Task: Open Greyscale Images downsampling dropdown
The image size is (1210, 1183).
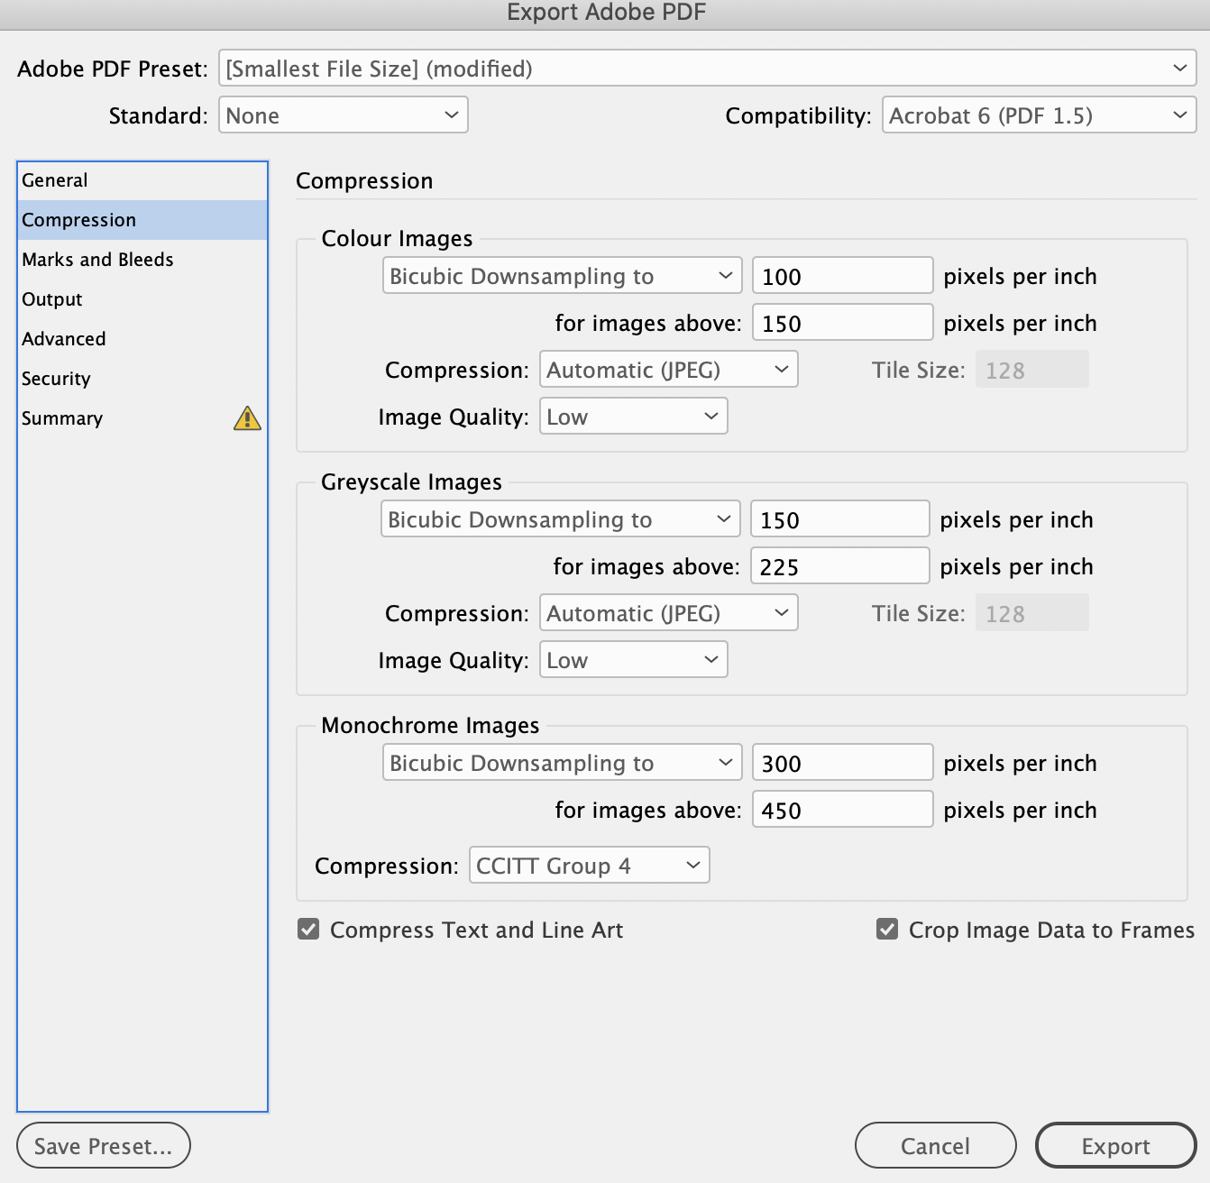Action: tap(559, 518)
